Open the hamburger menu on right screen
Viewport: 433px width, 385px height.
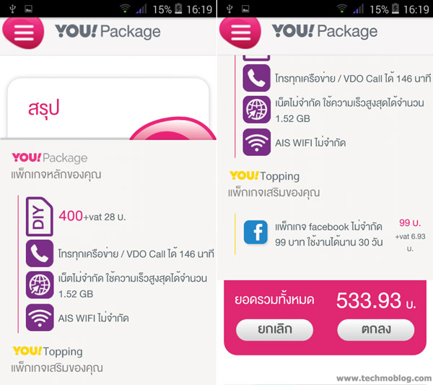[240, 33]
